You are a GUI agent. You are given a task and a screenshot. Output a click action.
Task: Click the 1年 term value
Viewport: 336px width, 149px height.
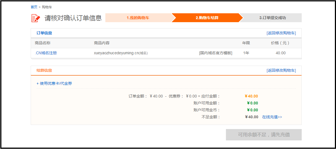coord(246,53)
